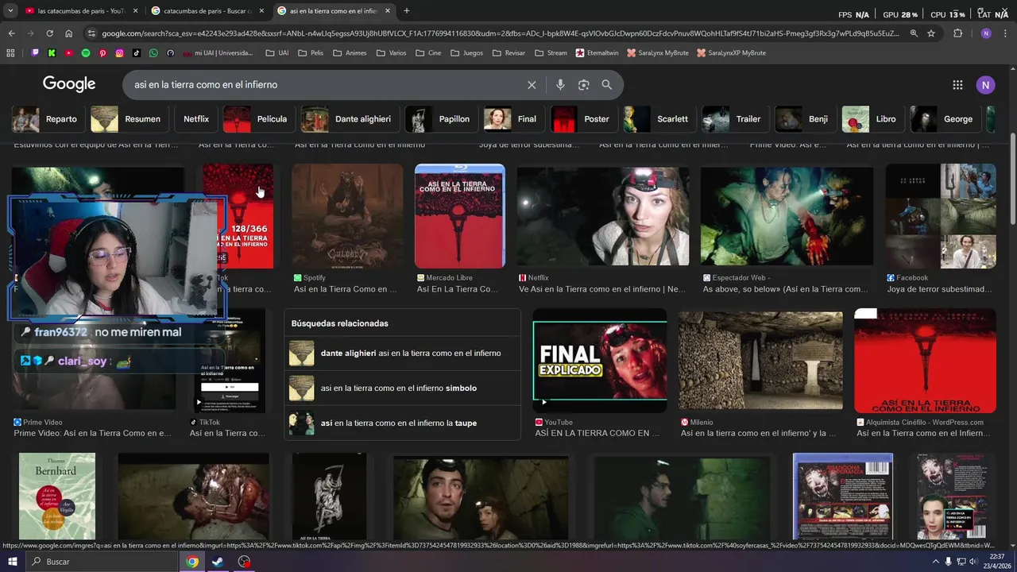
Task: Filter images by the Netflix chip
Action: coord(196,119)
